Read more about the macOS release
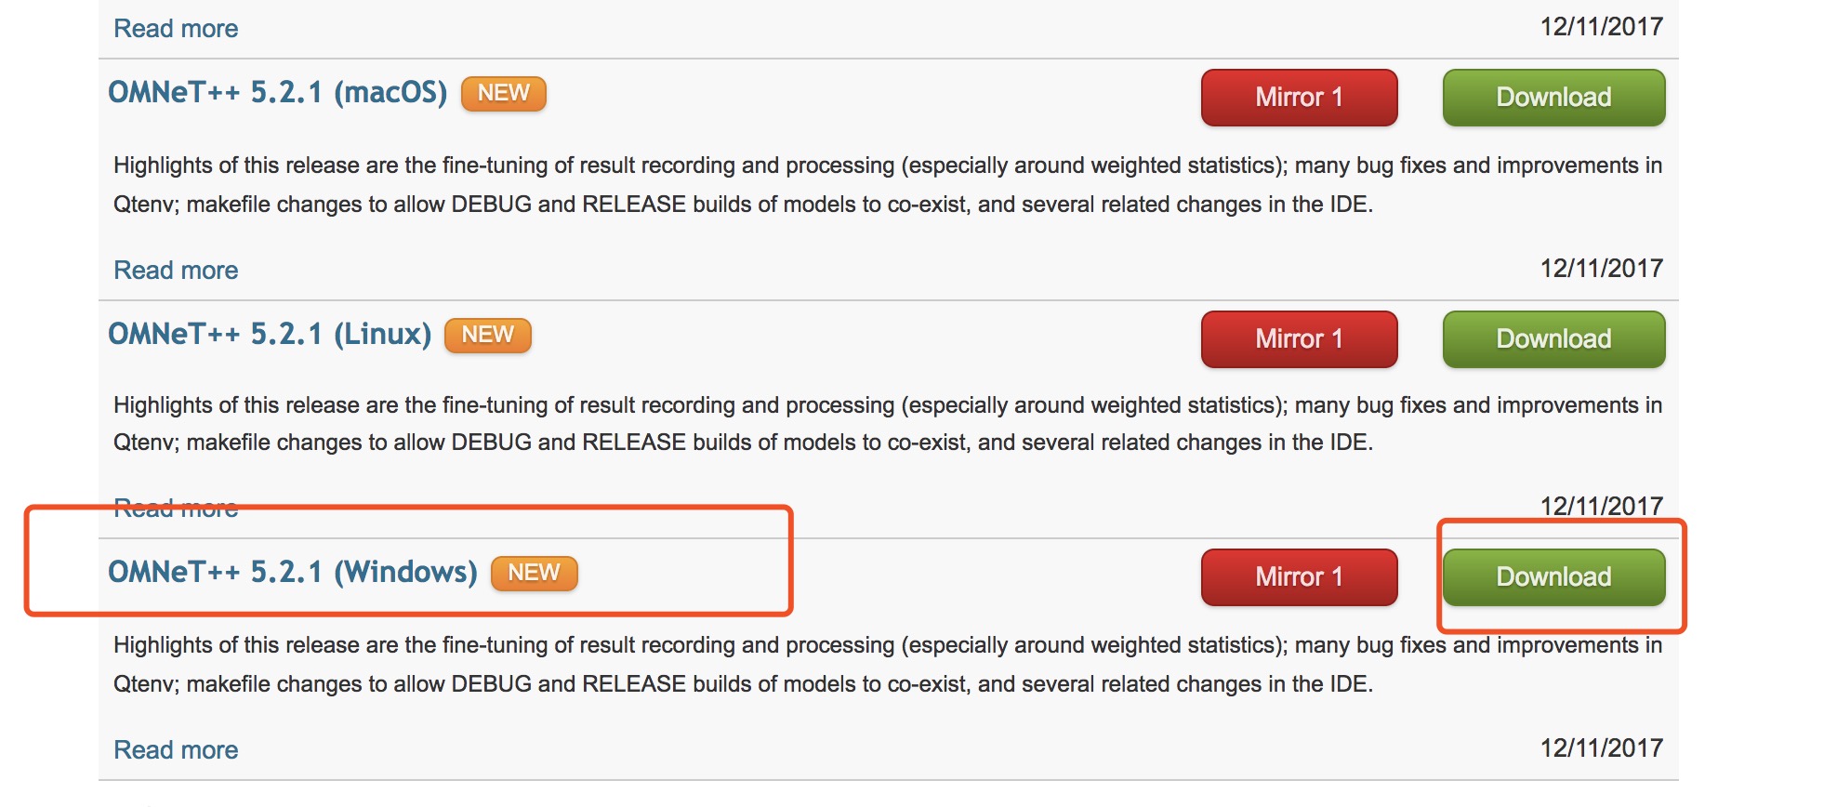Viewport: 1837px width, 807px height. (x=176, y=271)
